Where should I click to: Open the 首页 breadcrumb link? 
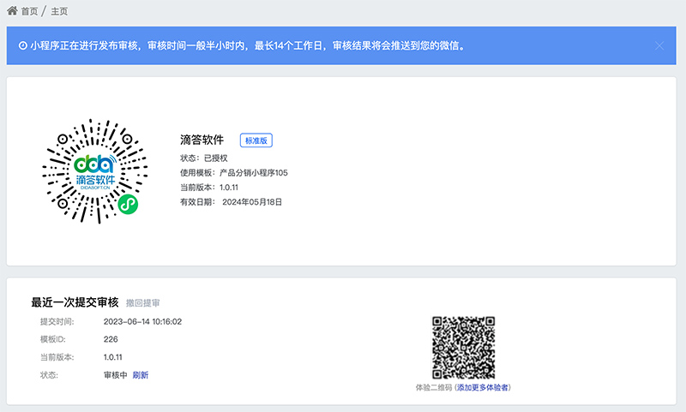point(29,11)
